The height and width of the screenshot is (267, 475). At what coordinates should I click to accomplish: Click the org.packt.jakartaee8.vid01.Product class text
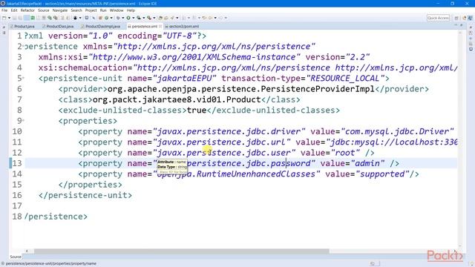pyautogui.click(x=177, y=99)
